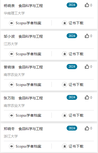Viewport: 98px width, 153px height.
Task: Click 2024 year tag beside 曾晓雄
Action: click(x=72, y=67)
